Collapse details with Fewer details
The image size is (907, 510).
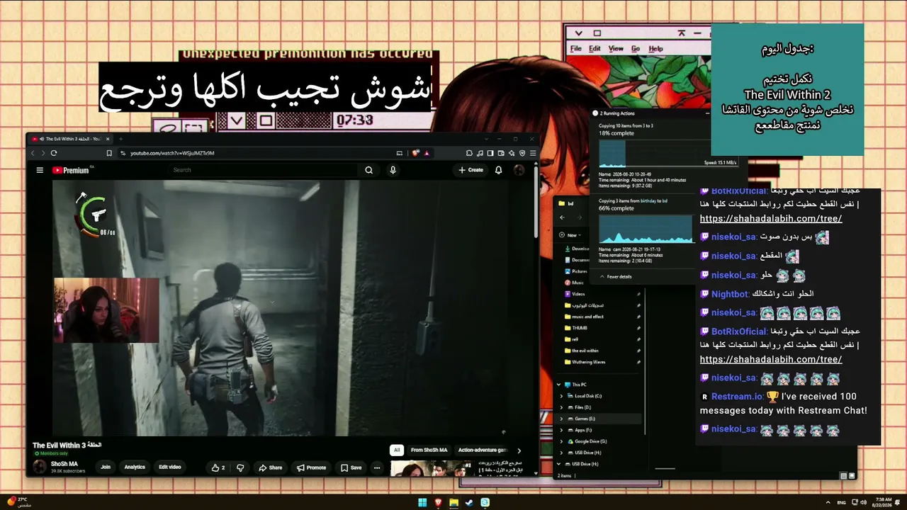coord(616,277)
